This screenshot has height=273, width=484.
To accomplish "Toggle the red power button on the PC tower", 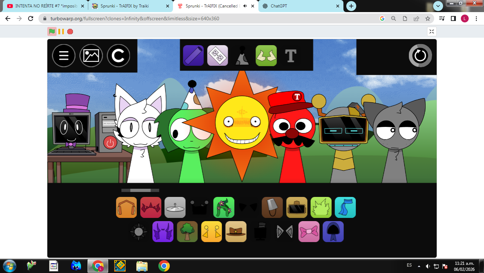I will (x=110, y=143).
